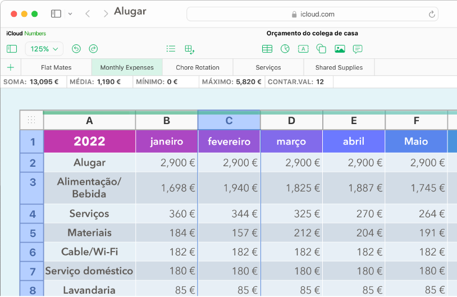Select row 5 header
457x297 pixels.
[32, 232]
